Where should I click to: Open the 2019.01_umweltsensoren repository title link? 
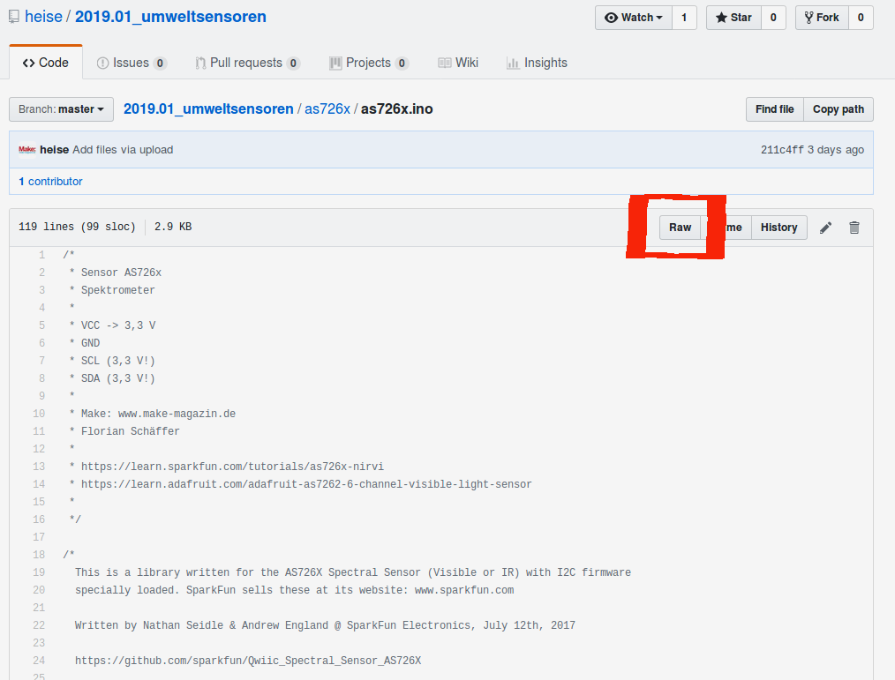pyautogui.click(x=170, y=17)
